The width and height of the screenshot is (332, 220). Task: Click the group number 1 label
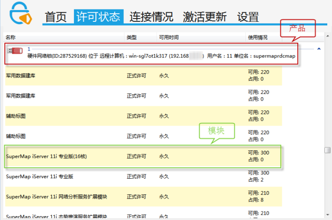[29, 49]
